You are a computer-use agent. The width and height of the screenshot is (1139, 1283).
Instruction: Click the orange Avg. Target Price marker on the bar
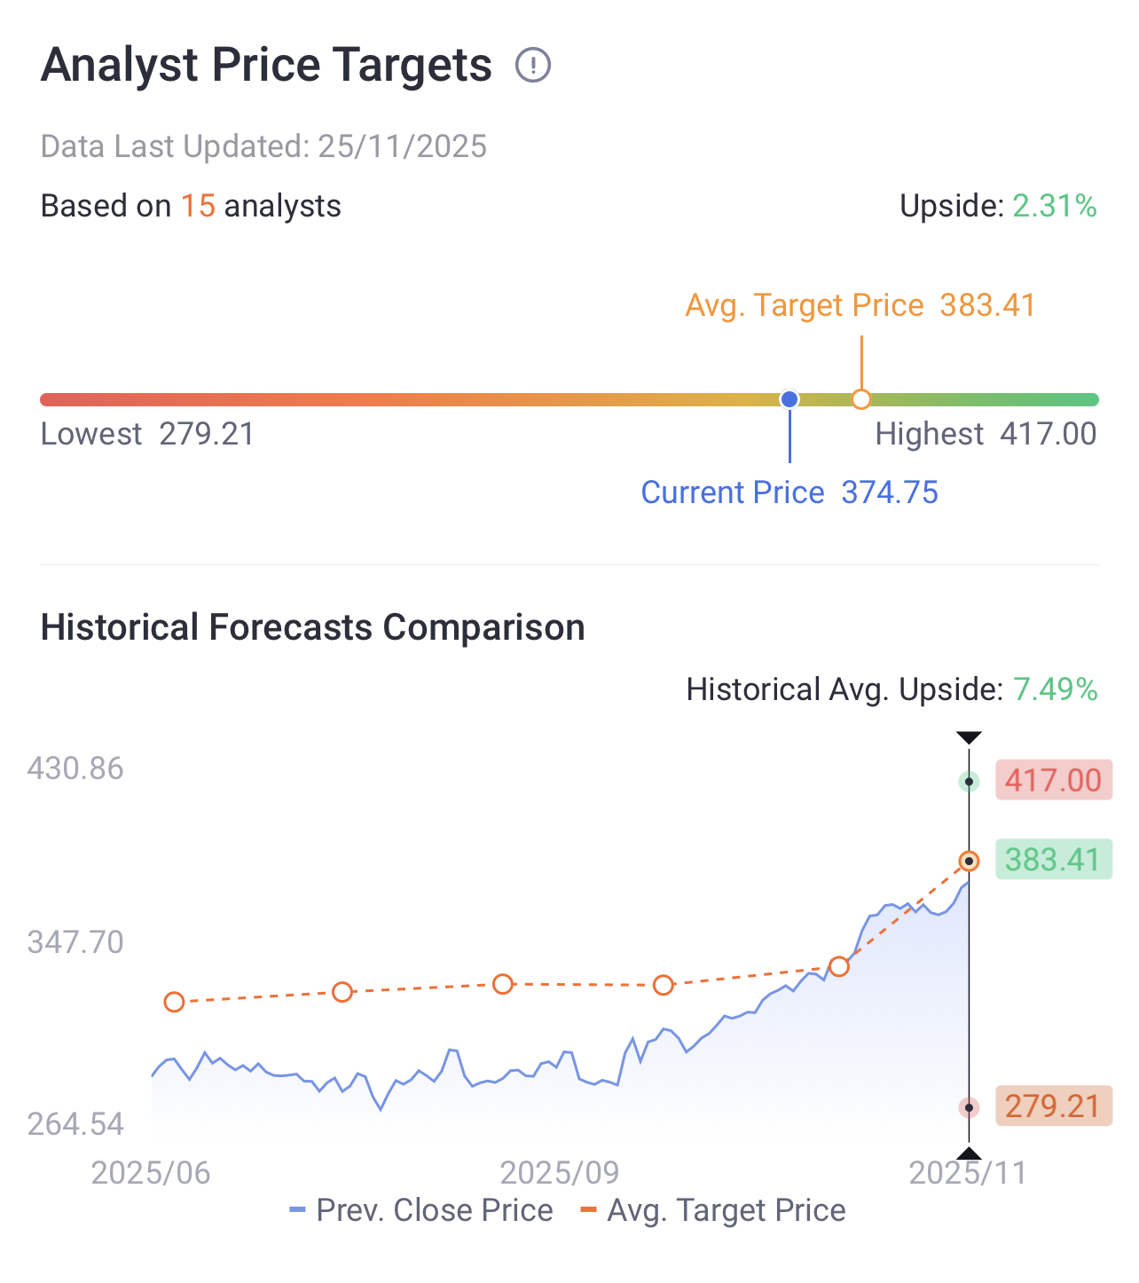point(860,399)
